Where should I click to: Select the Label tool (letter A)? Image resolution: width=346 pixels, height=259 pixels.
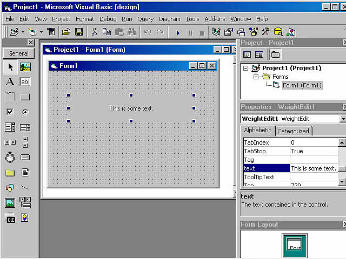click(10, 82)
